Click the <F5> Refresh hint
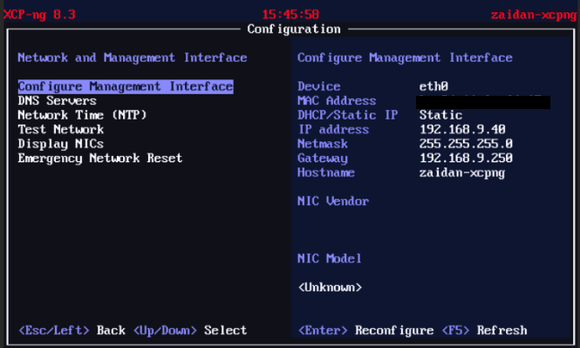 click(484, 331)
